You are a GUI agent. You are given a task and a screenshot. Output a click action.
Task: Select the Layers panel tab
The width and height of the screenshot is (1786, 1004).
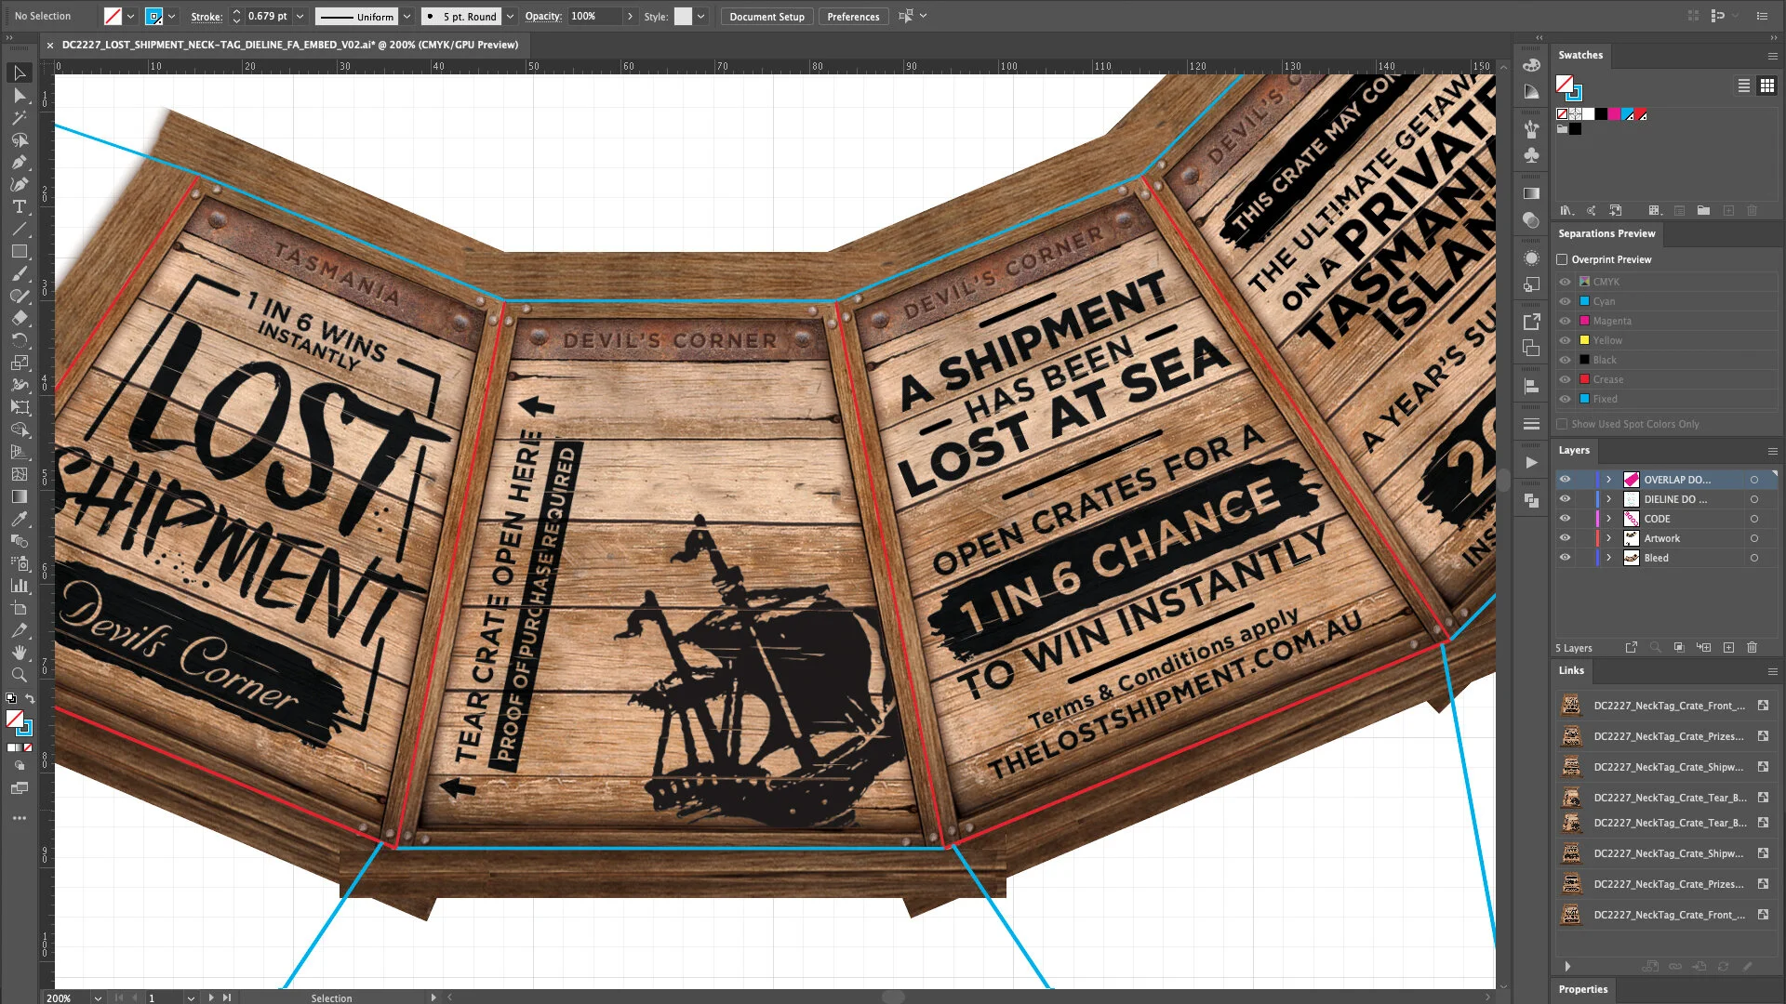click(1574, 450)
